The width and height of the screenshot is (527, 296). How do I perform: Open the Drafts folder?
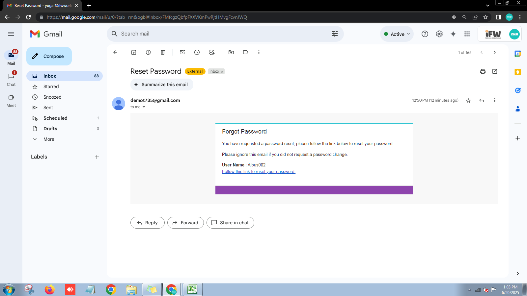(65, 129)
